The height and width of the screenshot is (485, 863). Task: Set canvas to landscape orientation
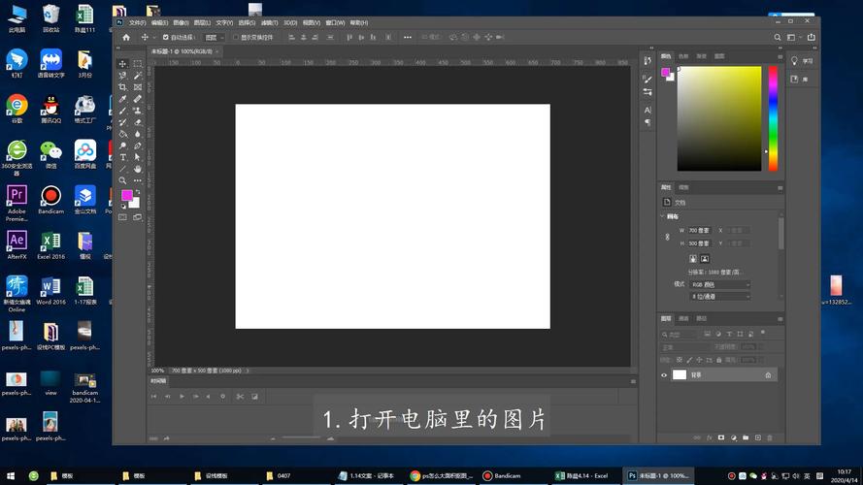pos(705,258)
